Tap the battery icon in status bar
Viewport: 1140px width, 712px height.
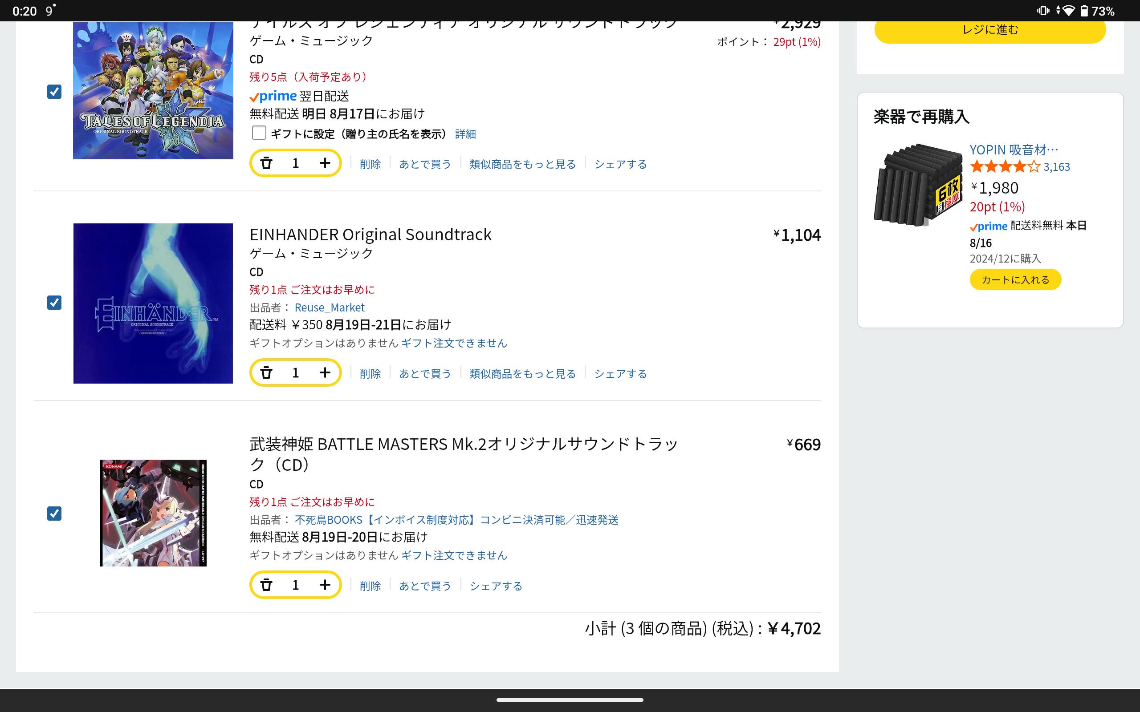[1084, 11]
